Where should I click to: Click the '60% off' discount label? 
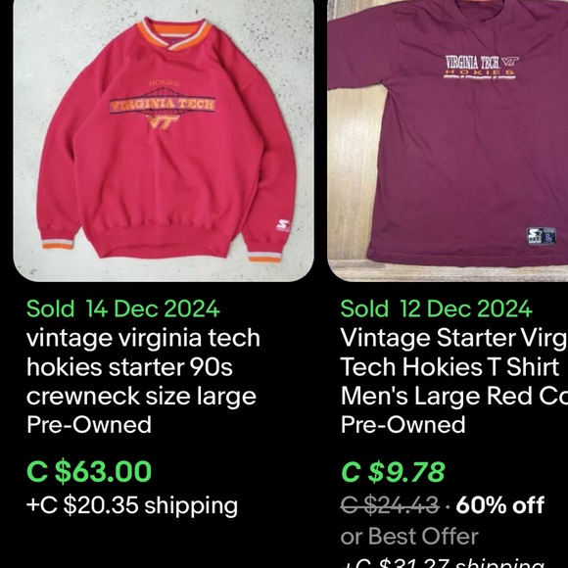point(499,504)
